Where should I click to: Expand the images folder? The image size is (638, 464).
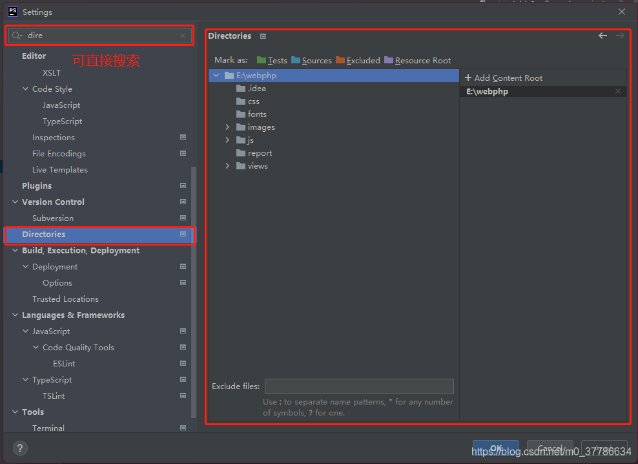[227, 127]
